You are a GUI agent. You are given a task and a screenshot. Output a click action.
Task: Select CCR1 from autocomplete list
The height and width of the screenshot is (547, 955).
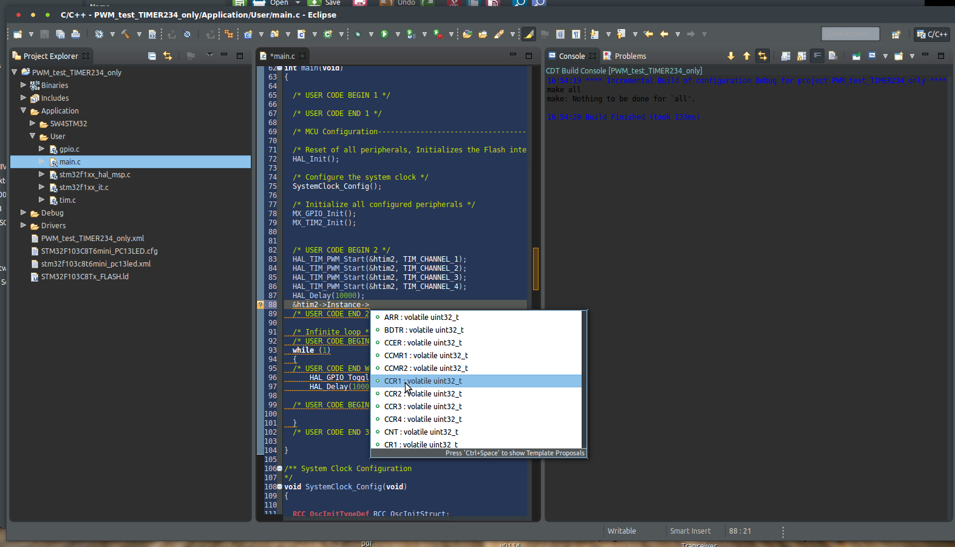pos(423,381)
